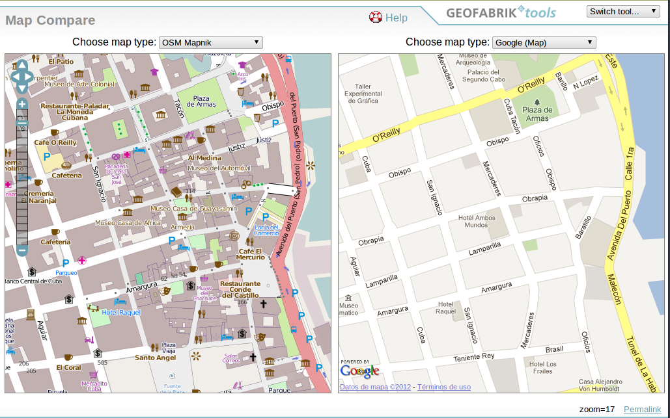
Task: Pan the OSM map up
Action: pos(21,66)
